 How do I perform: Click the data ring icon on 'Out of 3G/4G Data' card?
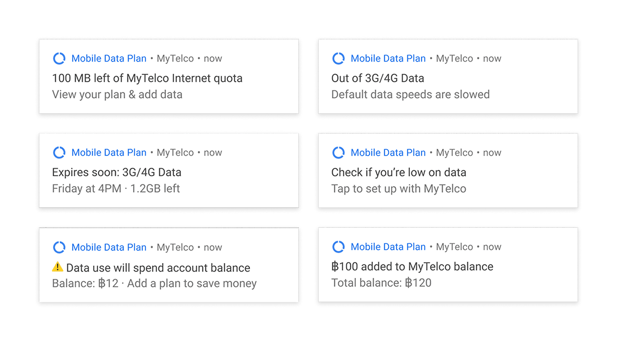point(339,58)
